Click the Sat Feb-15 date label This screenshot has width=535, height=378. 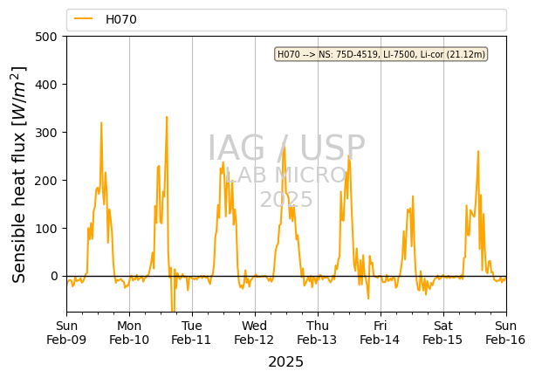point(442,333)
